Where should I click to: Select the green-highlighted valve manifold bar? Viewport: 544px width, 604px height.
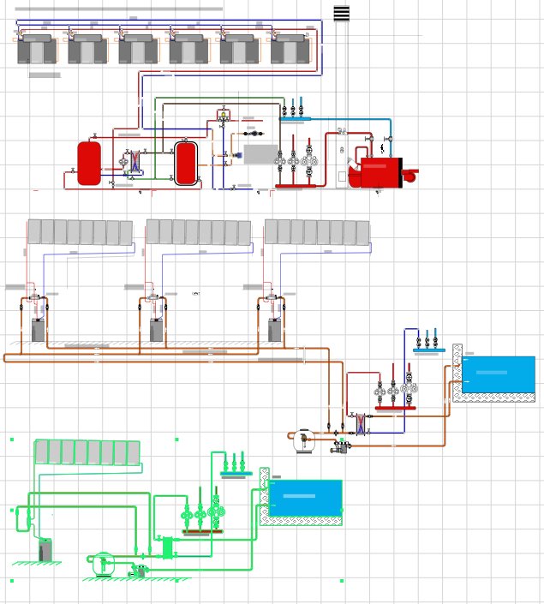coord(236,474)
